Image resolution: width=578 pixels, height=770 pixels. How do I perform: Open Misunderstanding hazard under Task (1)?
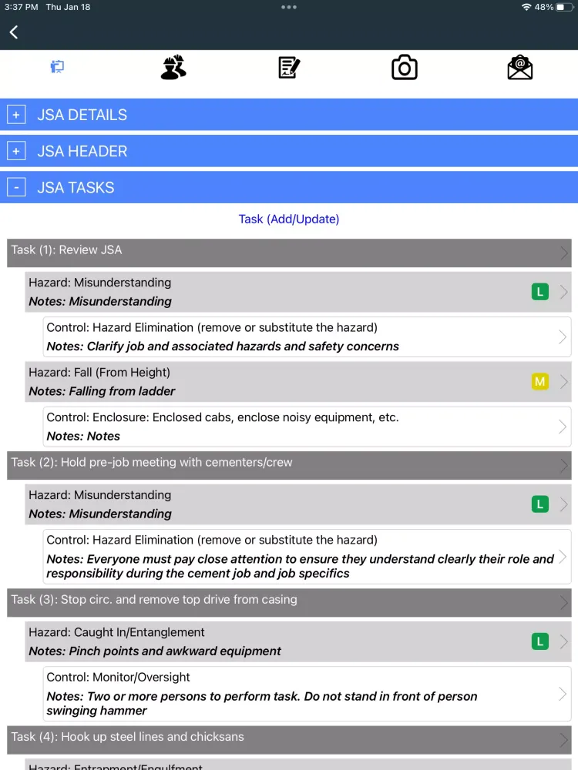pyautogui.click(x=297, y=292)
